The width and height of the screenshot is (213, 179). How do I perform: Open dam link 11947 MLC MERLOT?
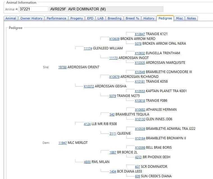click(62, 143)
